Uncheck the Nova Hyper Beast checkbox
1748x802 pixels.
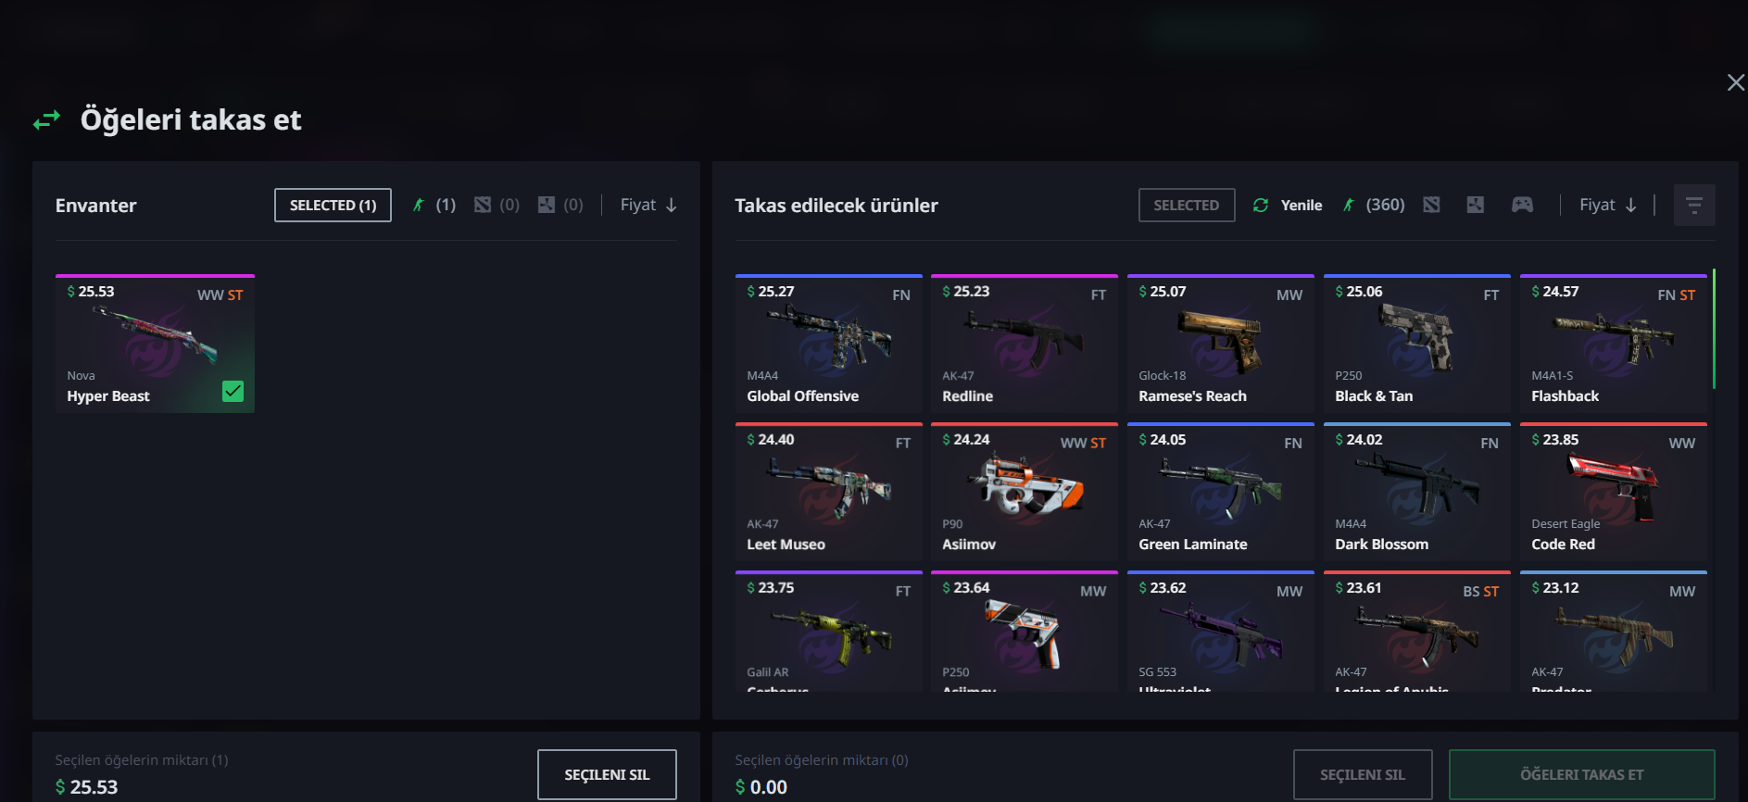coord(233,391)
